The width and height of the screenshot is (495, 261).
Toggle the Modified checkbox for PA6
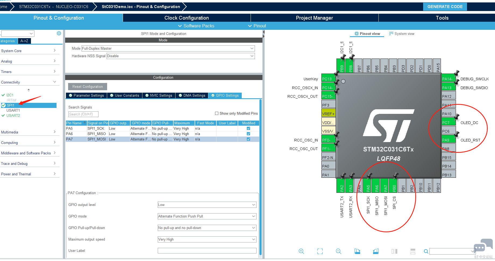(x=248, y=134)
